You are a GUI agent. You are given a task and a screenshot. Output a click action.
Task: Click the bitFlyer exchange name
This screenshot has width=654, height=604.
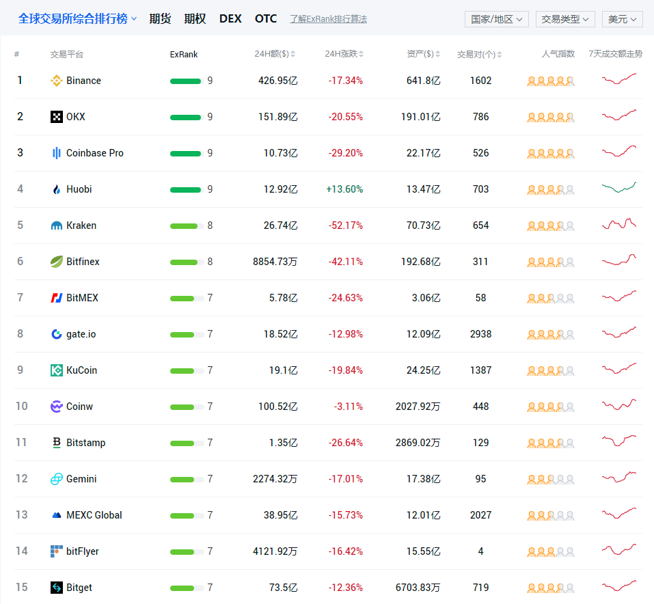coord(83,551)
